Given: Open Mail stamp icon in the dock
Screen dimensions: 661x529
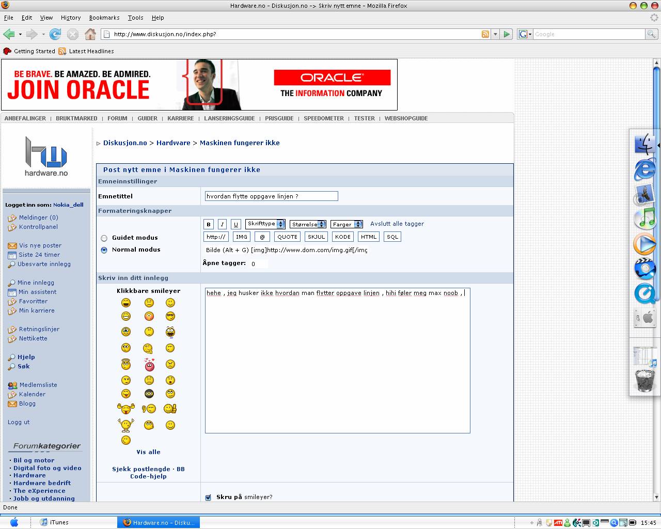Looking at the screenshot, I should 645,194.
